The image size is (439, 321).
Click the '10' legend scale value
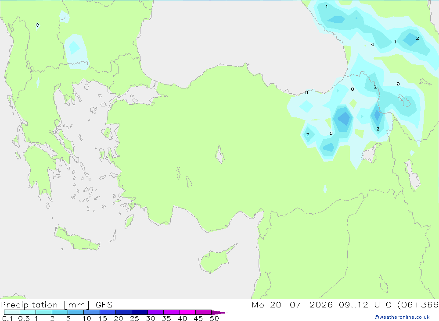tap(87, 318)
